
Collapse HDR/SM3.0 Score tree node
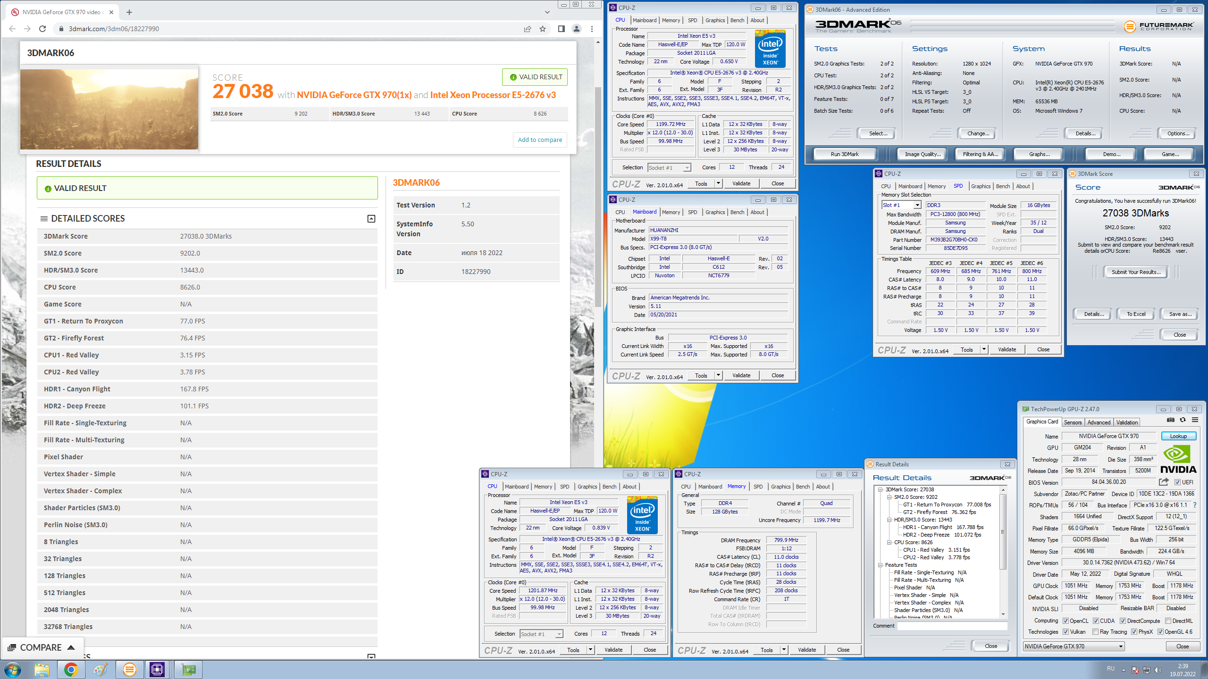tap(889, 520)
